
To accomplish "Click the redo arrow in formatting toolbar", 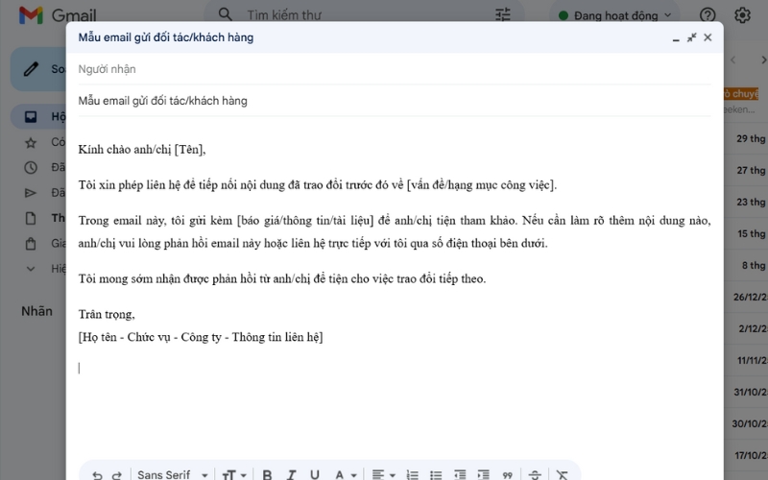I will (x=116, y=474).
